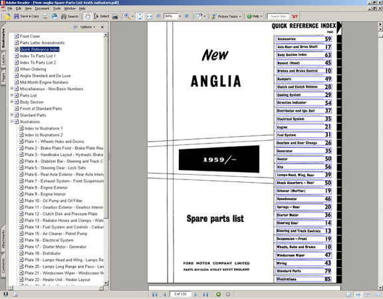Switch to Continuous Facing layout
The width and height of the screenshot is (383, 299).
367,294
